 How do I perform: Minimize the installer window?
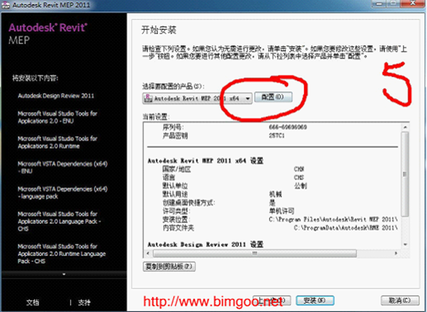point(380,3)
